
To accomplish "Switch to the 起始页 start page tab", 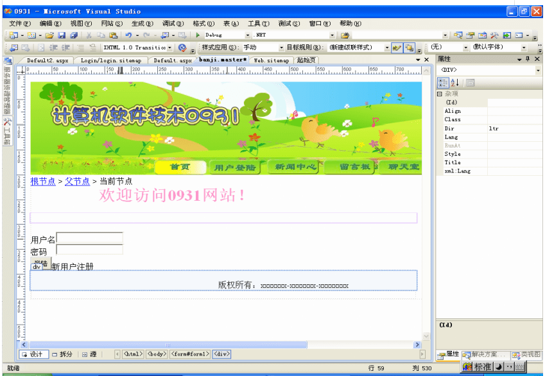I will tap(306, 60).
